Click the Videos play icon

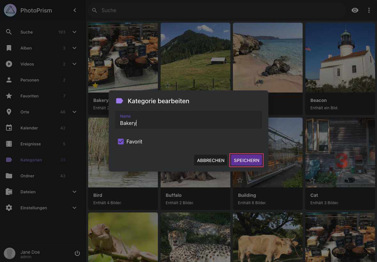[9, 64]
